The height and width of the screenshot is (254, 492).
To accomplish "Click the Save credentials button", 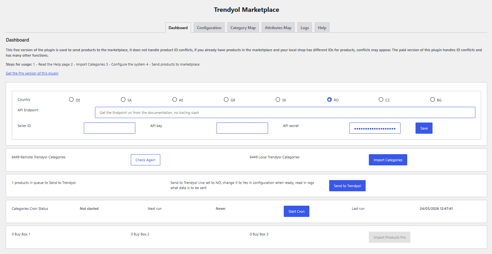I will [424, 128].
